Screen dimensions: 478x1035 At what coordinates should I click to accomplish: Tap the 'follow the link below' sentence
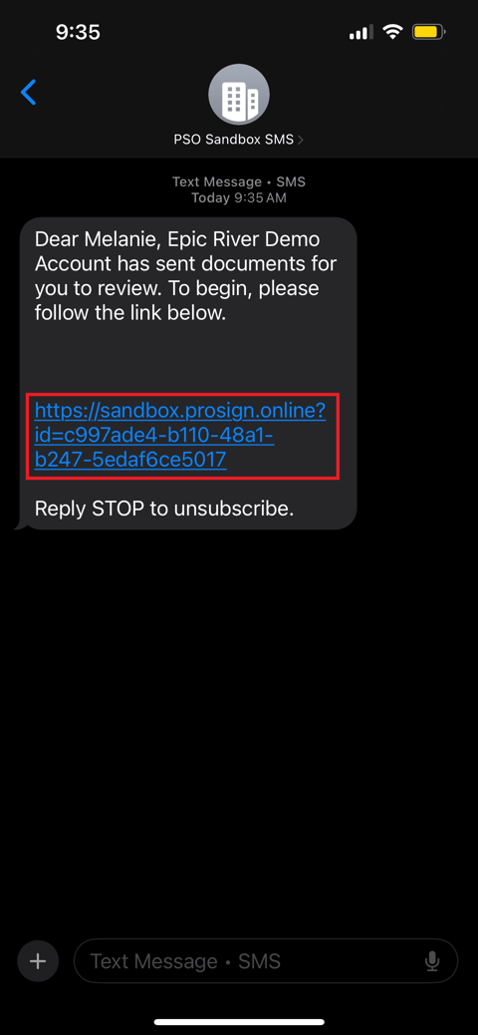[x=129, y=313]
